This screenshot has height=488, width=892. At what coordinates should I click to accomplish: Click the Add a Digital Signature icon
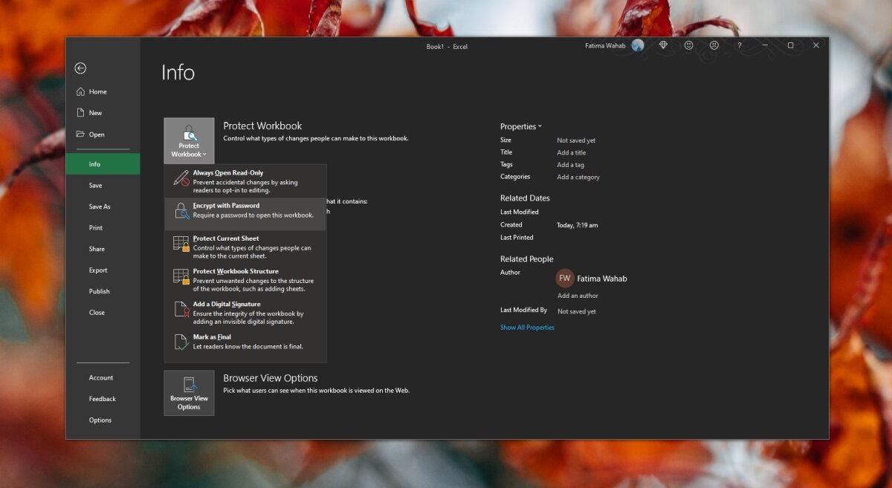(181, 310)
